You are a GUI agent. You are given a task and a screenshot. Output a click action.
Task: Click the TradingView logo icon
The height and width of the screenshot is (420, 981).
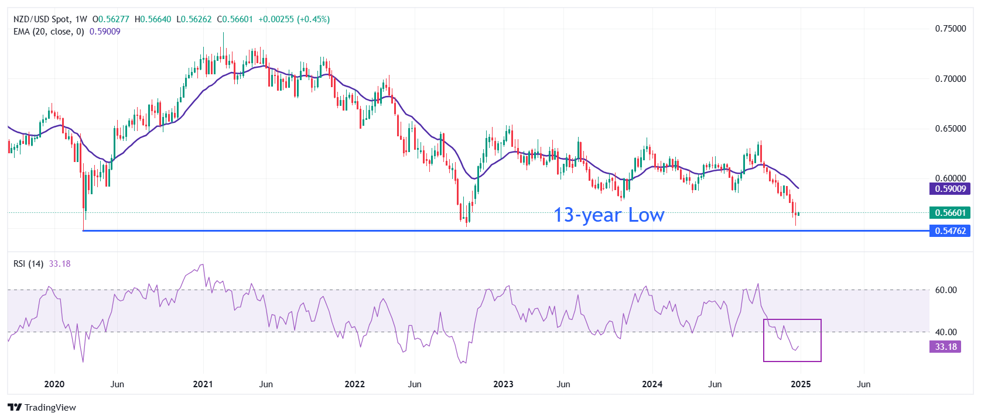(15, 407)
